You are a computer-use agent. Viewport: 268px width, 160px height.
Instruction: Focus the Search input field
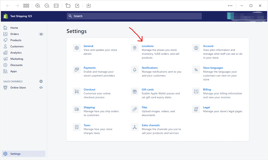[134, 16]
